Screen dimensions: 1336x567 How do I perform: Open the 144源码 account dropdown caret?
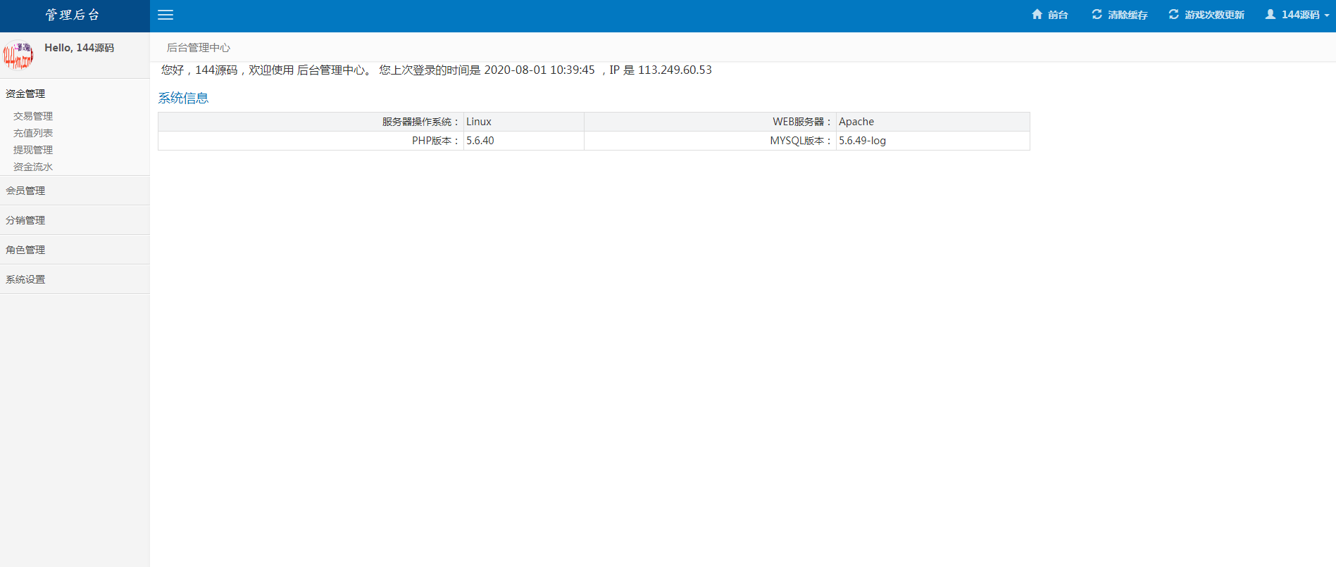[1327, 15]
